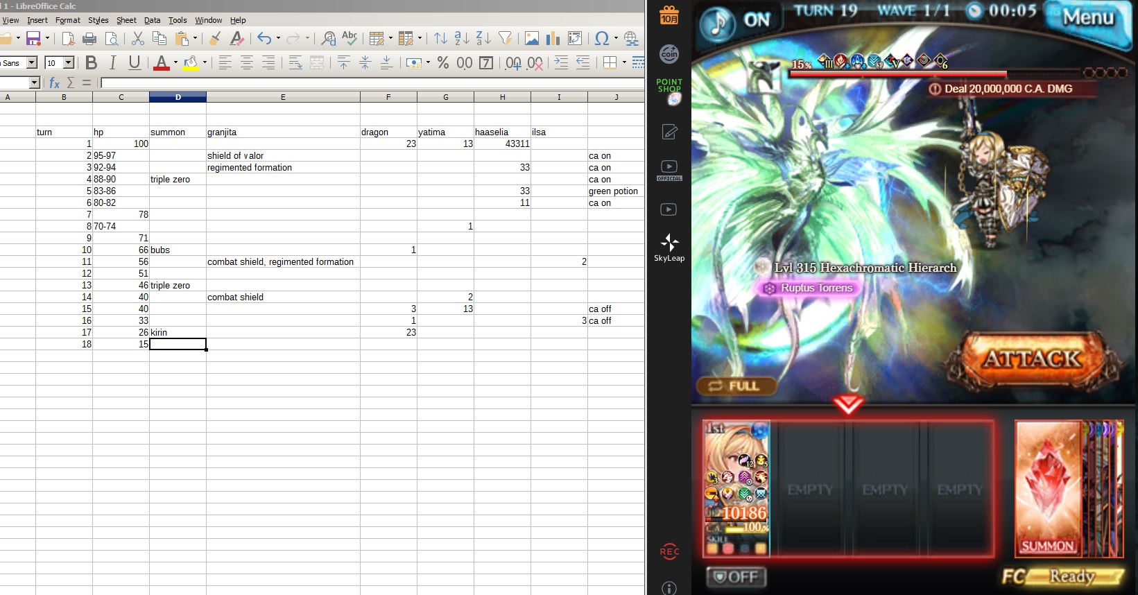Screen dimensions: 1138x595
Task: Open the Function Wizard next to formula bar
Action: 55,83
